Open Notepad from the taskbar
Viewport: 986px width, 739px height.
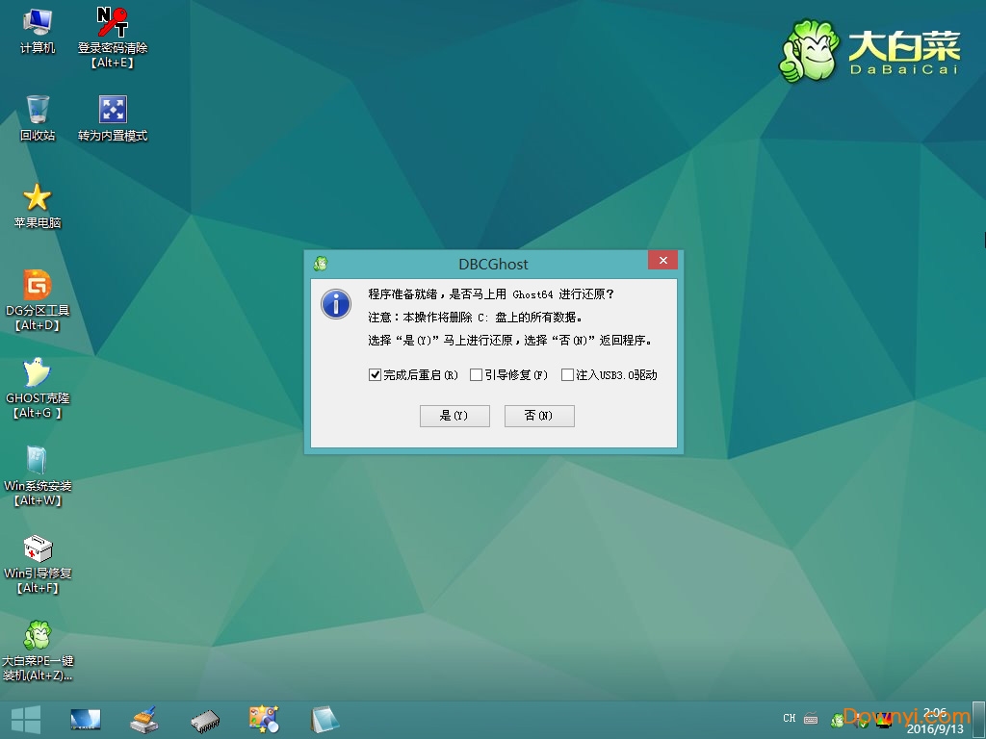pyautogui.click(x=324, y=719)
